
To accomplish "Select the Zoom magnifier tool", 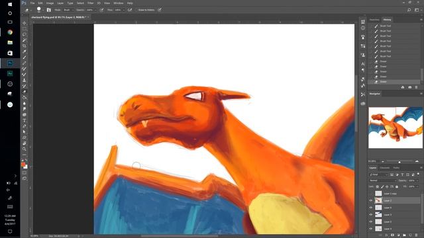I will [25, 149].
